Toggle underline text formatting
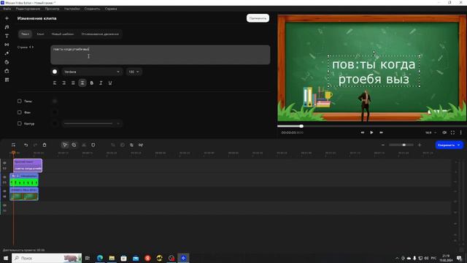Screen dimensions: 467x263 pos(110,83)
